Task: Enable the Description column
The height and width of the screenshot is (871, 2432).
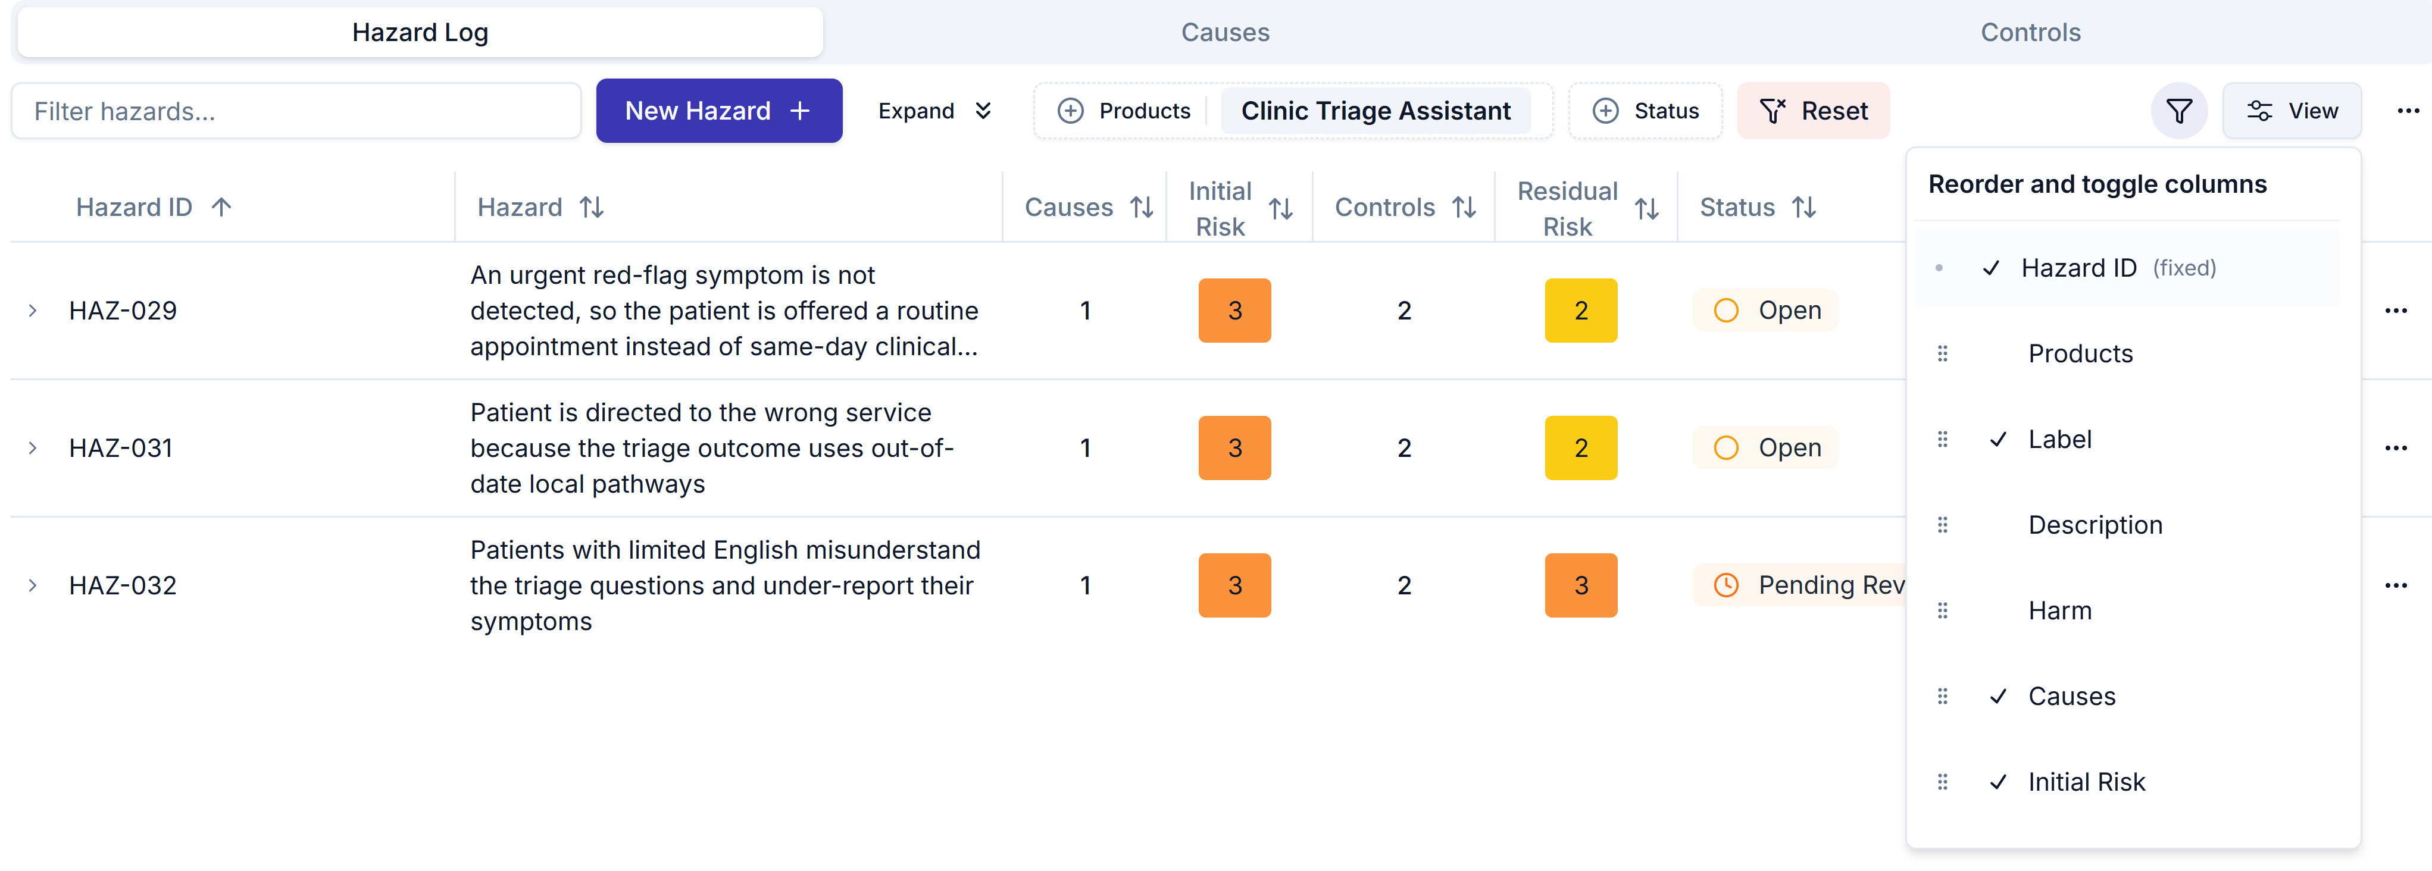Action: coord(2127,525)
